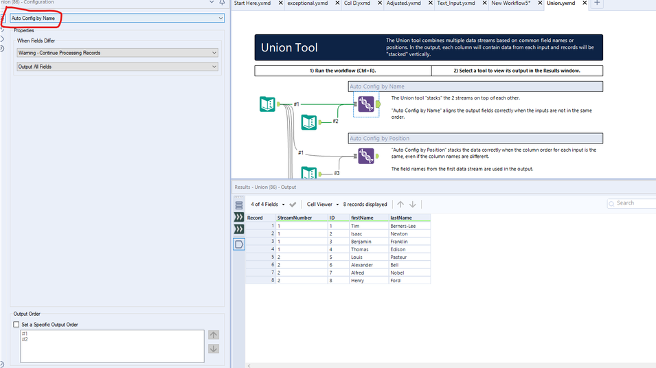Close the New Workflow5 tab
The height and width of the screenshot is (368, 656).
point(540,3)
